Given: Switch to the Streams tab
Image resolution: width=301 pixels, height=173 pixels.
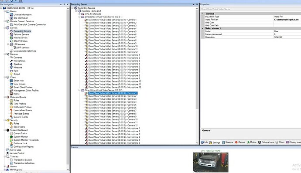Looking at the screenshot, I should (x=227, y=142).
